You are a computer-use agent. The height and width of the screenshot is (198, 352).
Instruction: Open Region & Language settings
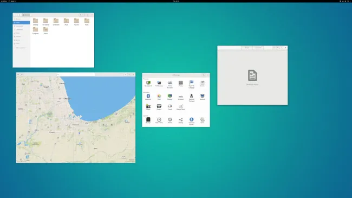(x=192, y=84)
